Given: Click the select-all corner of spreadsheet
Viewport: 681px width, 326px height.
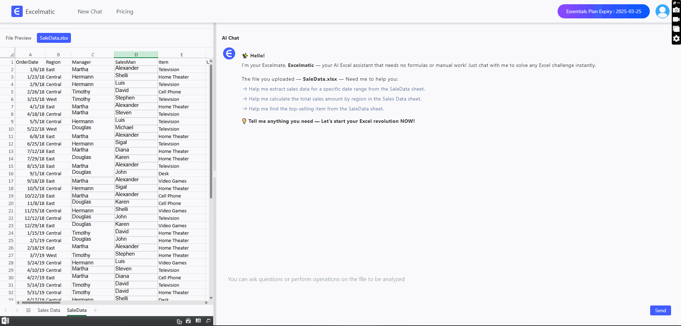Looking at the screenshot, I should (x=11, y=55).
